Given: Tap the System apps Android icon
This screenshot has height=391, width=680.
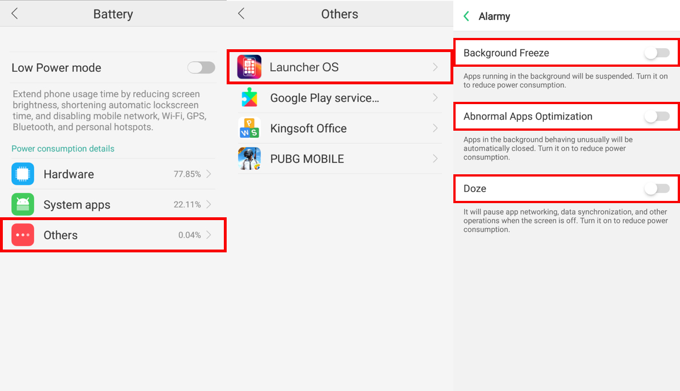Looking at the screenshot, I should 23,205.
